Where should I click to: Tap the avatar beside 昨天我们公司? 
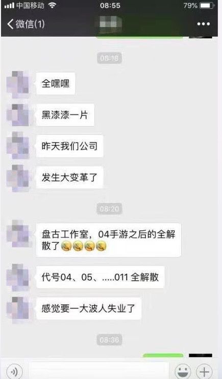pos(18,146)
